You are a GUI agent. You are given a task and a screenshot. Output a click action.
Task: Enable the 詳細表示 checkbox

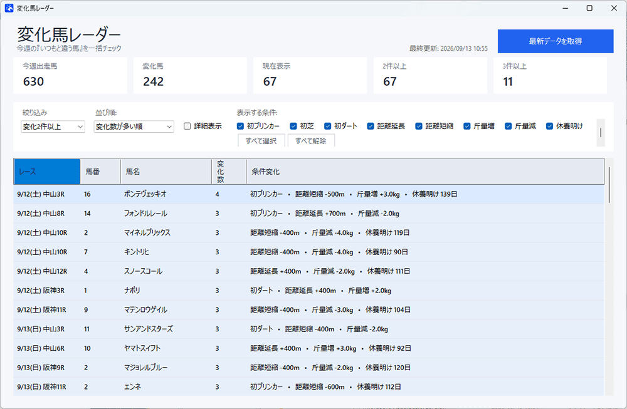click(x=187, y=127)
